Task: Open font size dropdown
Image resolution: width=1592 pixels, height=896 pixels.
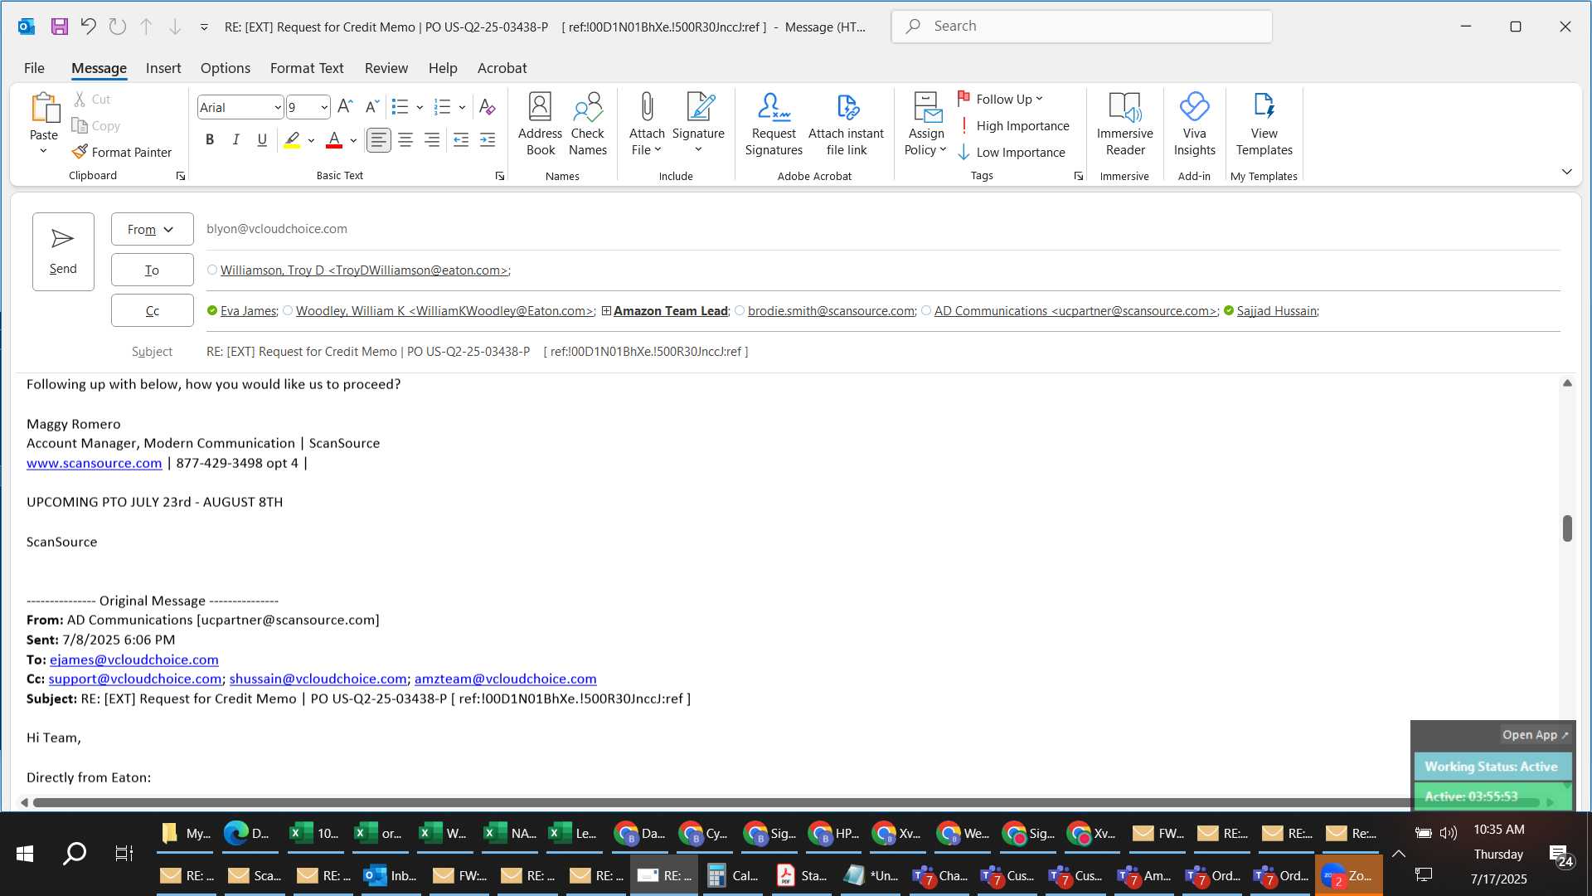Action: coord(323,107)
